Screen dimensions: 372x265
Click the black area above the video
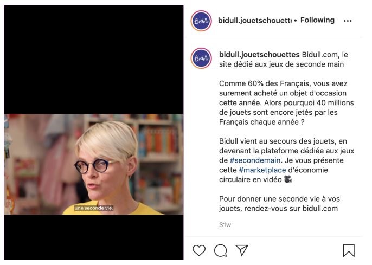[x=94, y=60]
